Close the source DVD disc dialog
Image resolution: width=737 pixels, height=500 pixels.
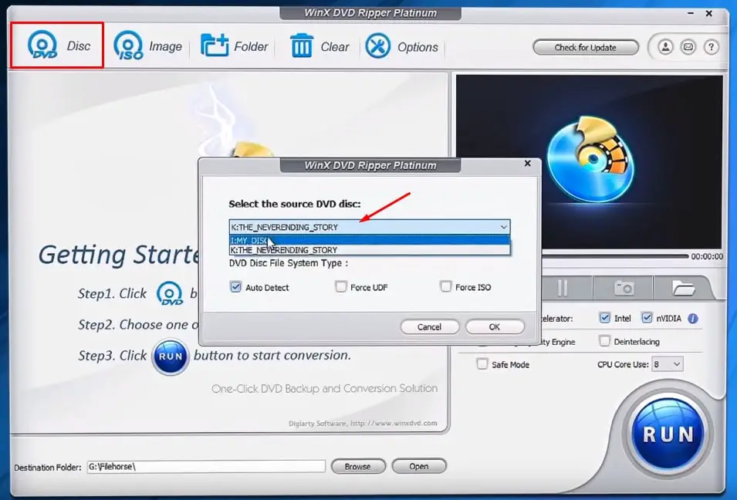(527, 163)
